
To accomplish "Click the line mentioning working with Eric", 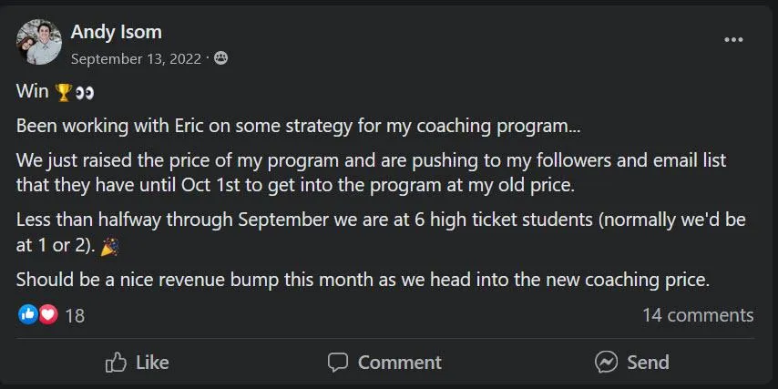I will pos(304,125).
